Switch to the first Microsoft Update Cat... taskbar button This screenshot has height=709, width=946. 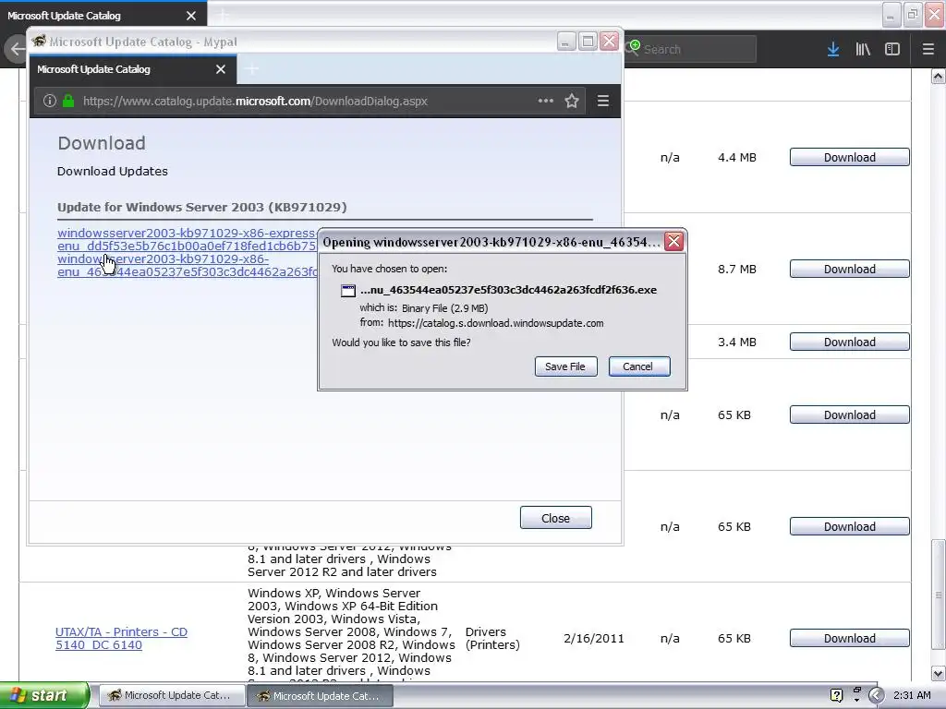point(171,695)
